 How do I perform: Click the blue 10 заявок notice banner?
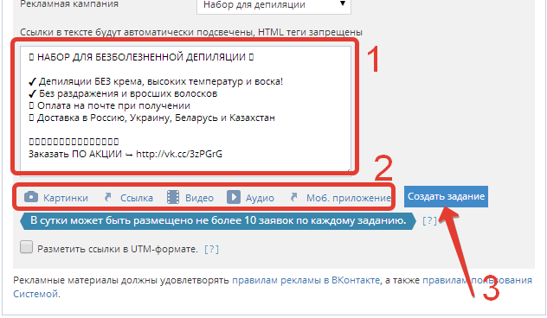point(218,221)
